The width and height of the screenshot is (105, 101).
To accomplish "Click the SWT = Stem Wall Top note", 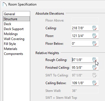I will pos(61,98).
